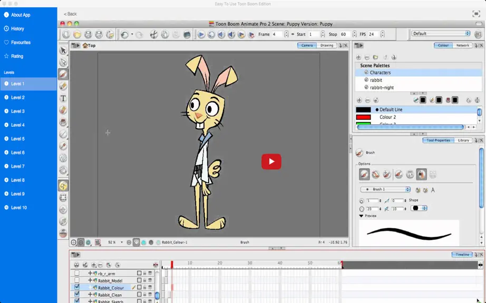Enable the rb_r_arm layer checkbox

[x=77, y=273]
